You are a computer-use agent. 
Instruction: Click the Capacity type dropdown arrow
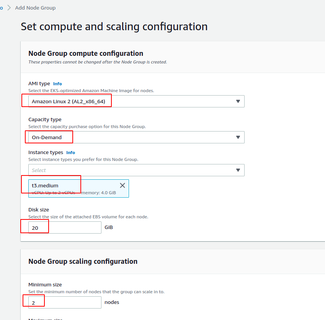pos(238,137)
